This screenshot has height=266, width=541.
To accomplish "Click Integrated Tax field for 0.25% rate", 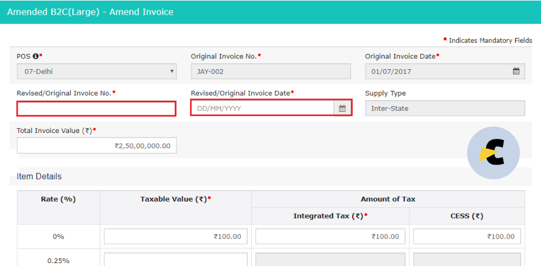I will [x=330, y=260].
